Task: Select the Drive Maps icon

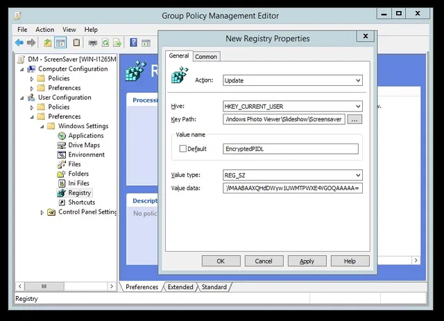Action: (62, 145)
